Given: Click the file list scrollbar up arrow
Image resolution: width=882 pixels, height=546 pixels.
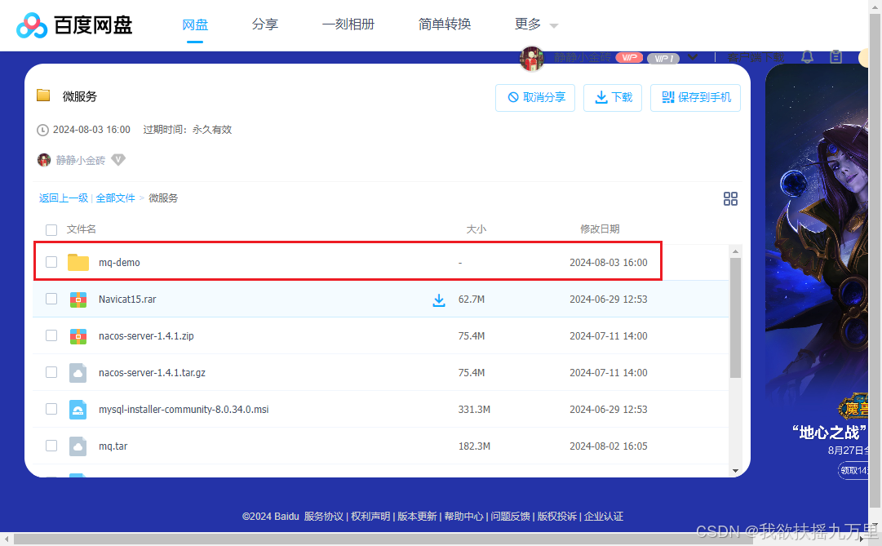Looking at the screenshot, I should [735, 251].
